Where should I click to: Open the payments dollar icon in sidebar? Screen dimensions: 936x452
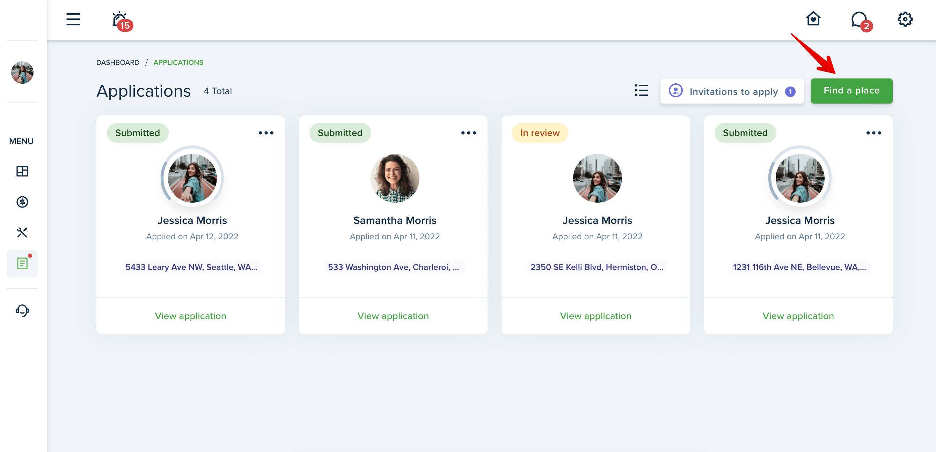(x=22, y=202)
